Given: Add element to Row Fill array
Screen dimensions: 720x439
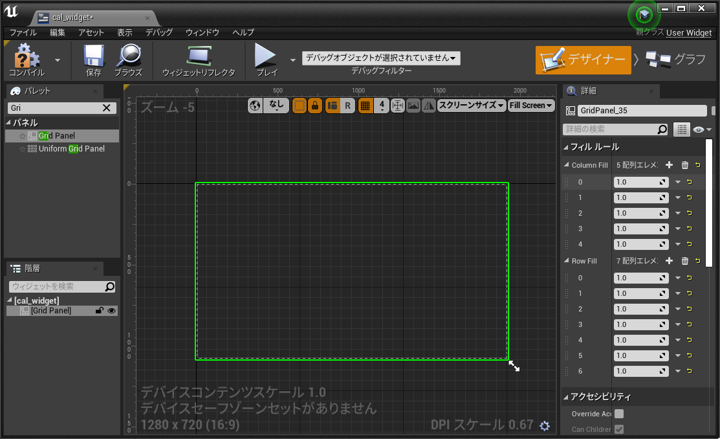Looking at the screenshot, I should [x=669, y=261].
